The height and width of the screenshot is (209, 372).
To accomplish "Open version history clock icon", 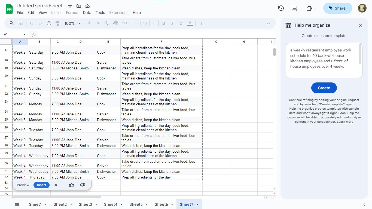I will 281,8.
